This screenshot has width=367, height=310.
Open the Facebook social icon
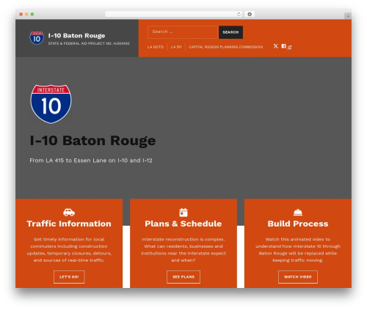(x=283, y=46)
